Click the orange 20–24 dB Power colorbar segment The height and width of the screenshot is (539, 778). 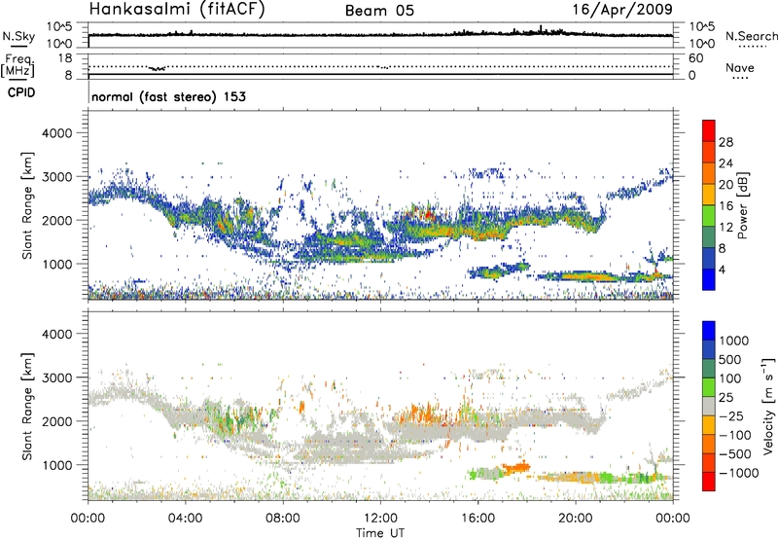(709, 173)
